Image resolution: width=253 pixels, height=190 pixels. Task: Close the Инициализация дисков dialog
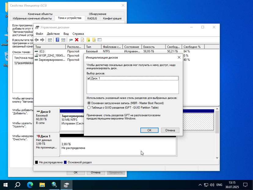[179, 57]
